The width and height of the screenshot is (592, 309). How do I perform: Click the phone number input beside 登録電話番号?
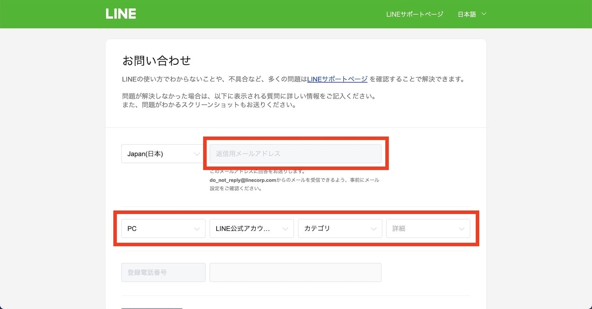(296, 272)
